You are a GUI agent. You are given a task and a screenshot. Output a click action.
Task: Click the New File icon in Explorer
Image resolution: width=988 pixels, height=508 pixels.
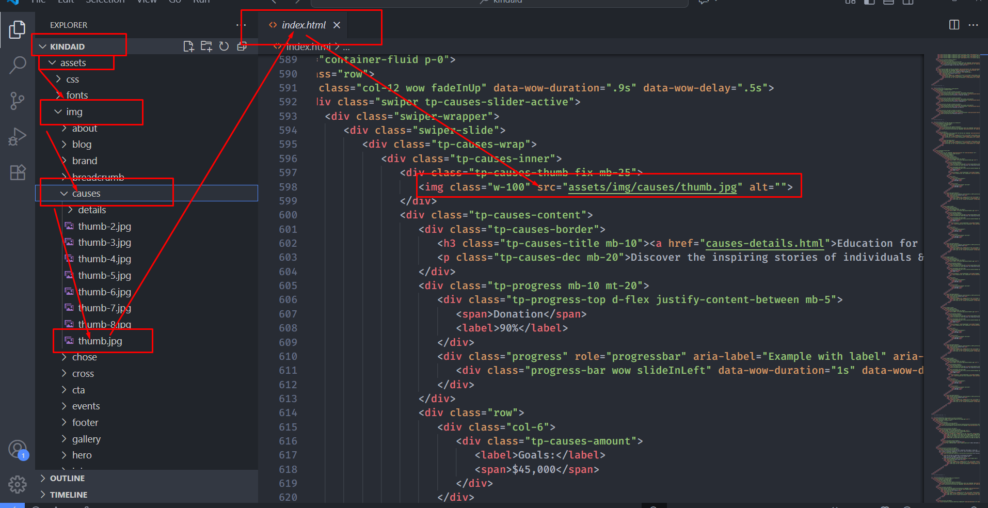click(188, 46)
